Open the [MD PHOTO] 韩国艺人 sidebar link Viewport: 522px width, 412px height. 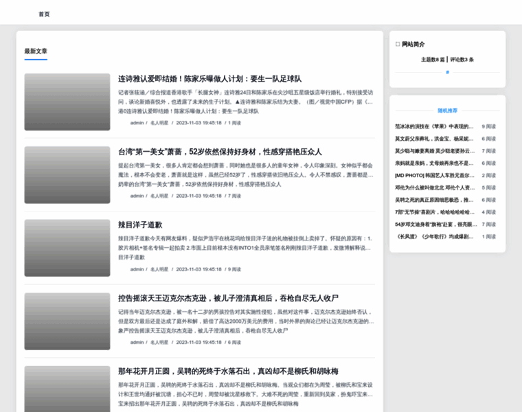pos(434,175)
